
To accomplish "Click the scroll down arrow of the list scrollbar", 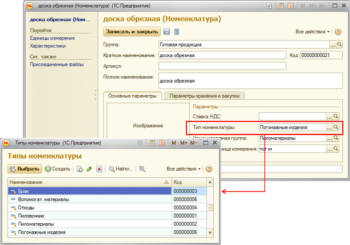I will 210,233.
